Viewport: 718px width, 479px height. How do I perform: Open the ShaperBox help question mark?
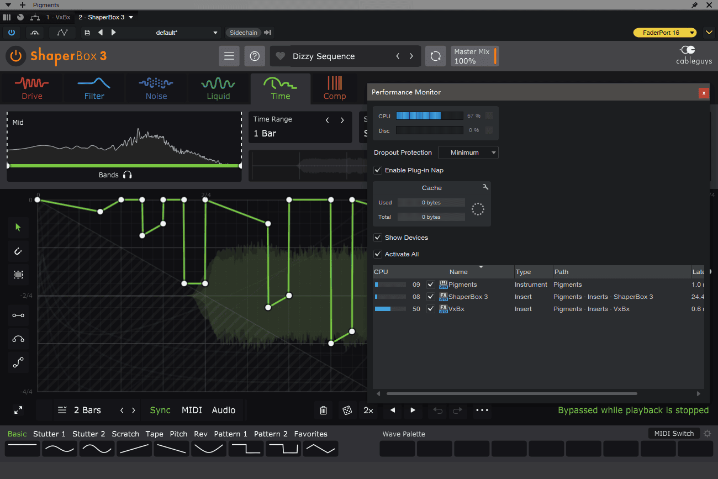click(255, 56)
